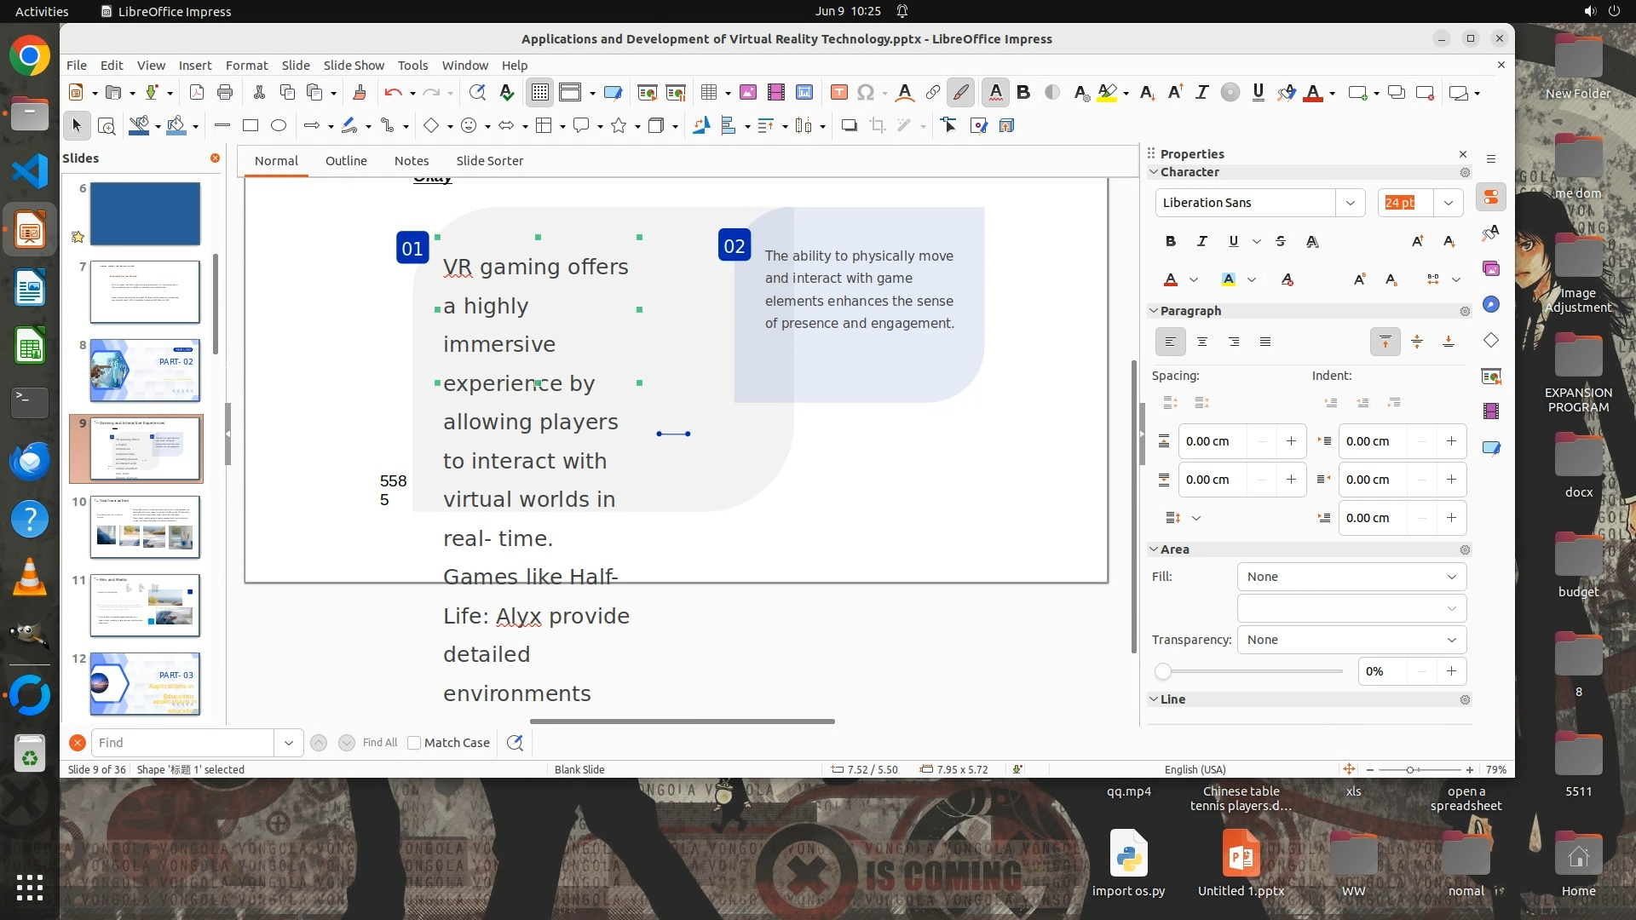Image resolution: width=1636 pixels, height=920 pixels.
Task: Select the Ellipse drawing tool
Action: [279, 126]
